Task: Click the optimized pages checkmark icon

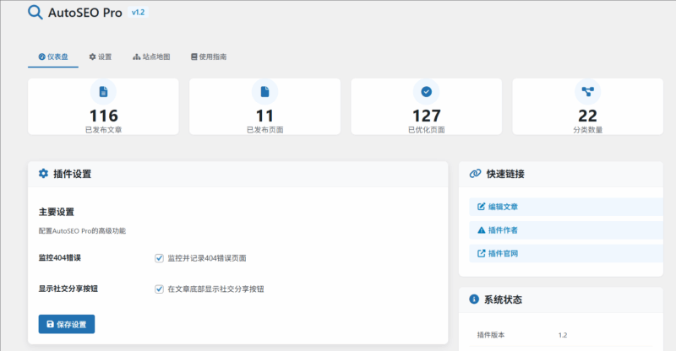Action: (x=427, y=91)
